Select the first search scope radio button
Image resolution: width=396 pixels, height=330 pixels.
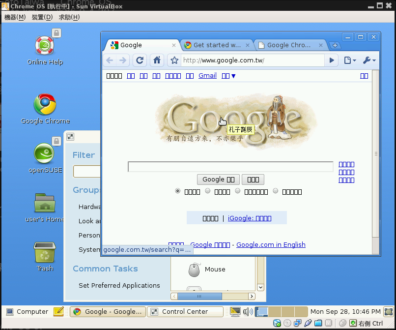pyautogui.click(x=177, y=191)
